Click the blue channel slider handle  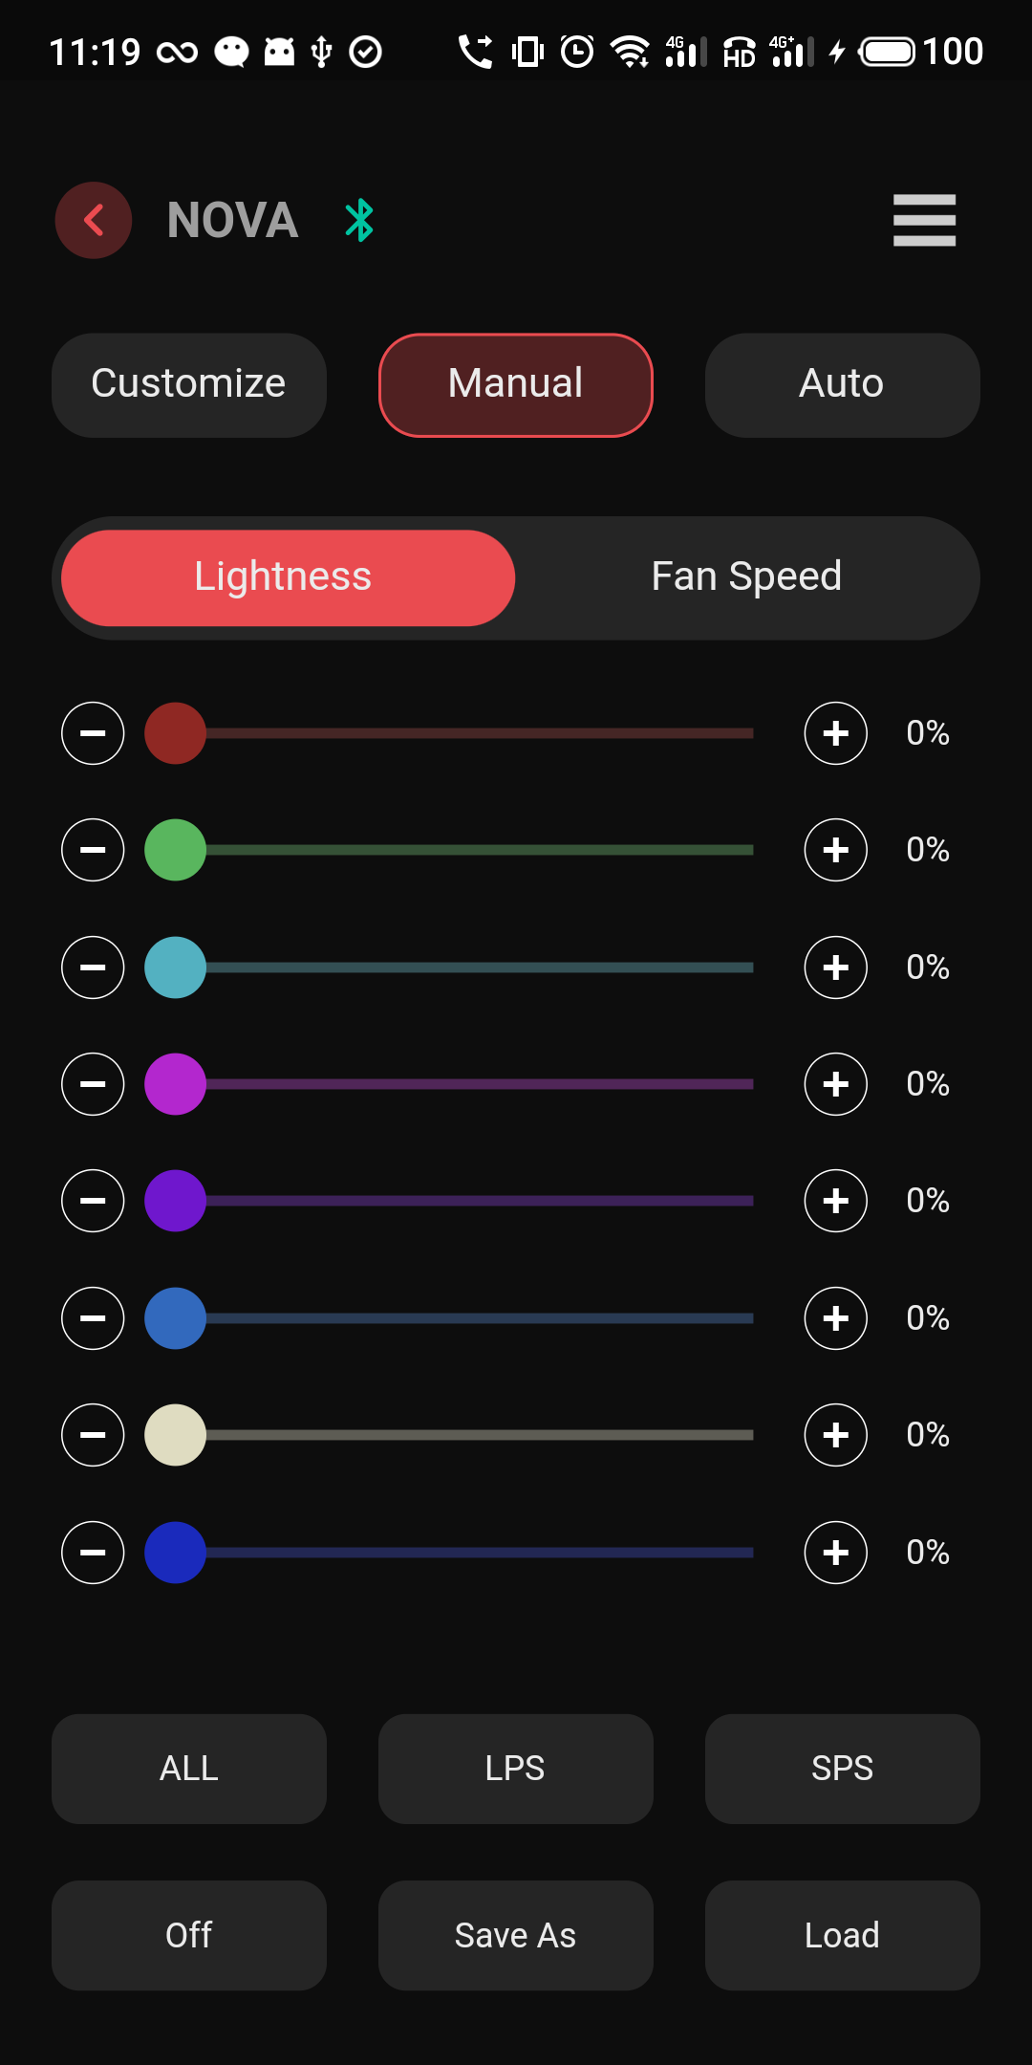[x=175, y=1318]
